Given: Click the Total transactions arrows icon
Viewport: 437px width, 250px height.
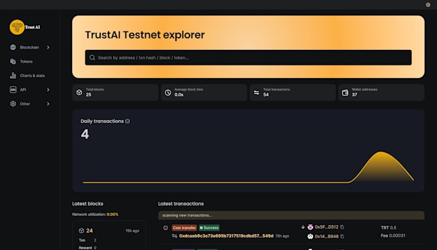Looking at the screenshot, I should (x=256, y=92).
